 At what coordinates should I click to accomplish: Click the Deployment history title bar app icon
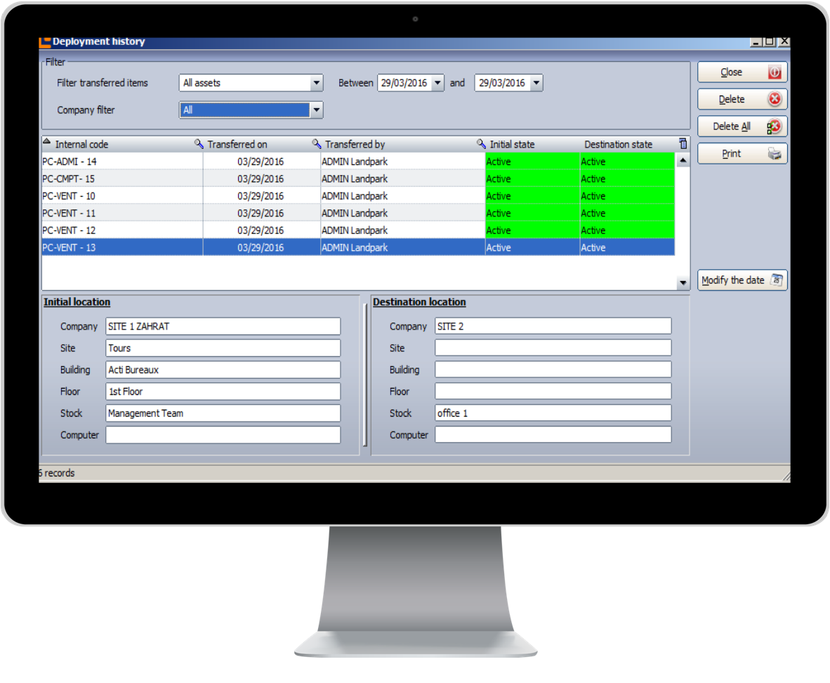[45, 42]
